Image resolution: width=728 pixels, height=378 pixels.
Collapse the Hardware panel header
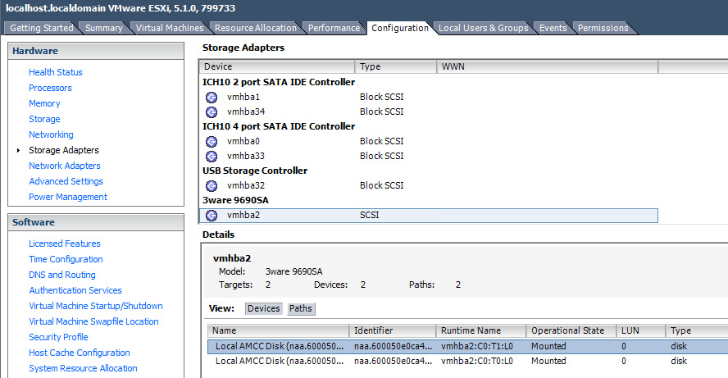[96, 51]
